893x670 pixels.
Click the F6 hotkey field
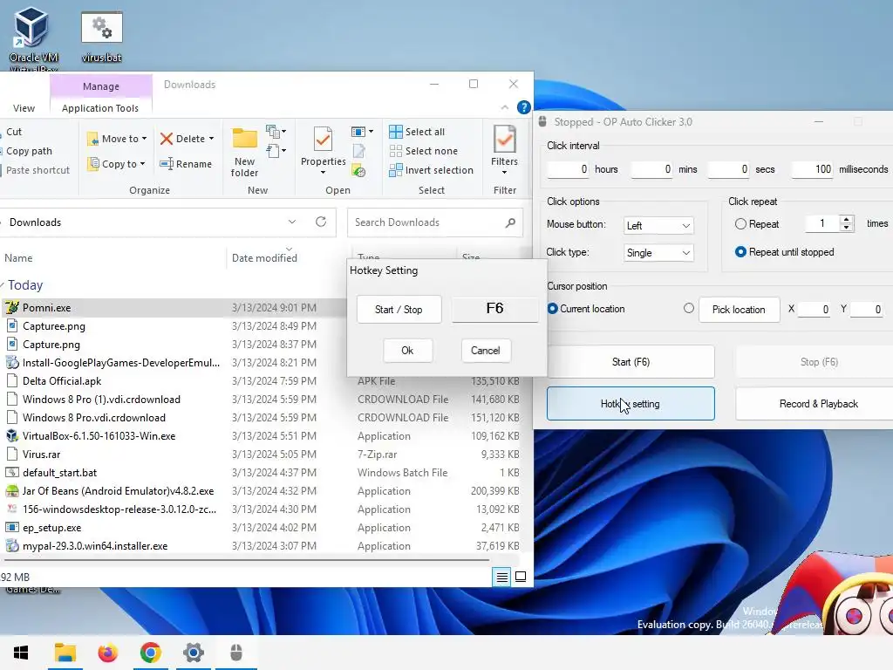click(x=495, y=309)
